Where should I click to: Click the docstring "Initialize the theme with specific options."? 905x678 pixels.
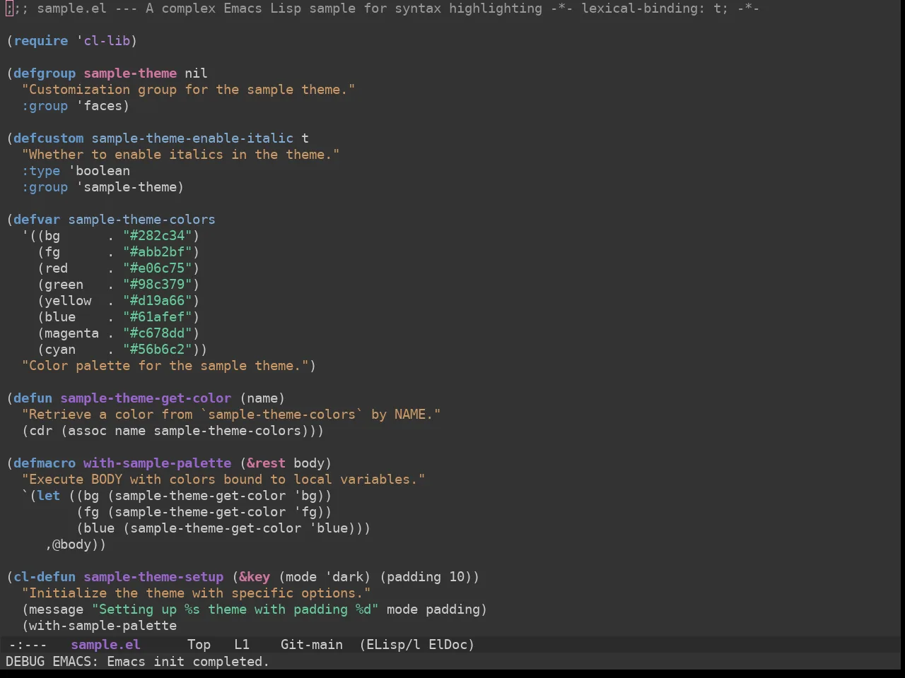197,593
